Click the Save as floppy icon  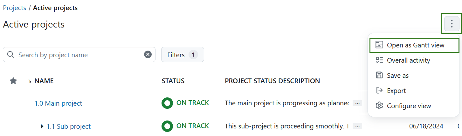click(379, 76)
